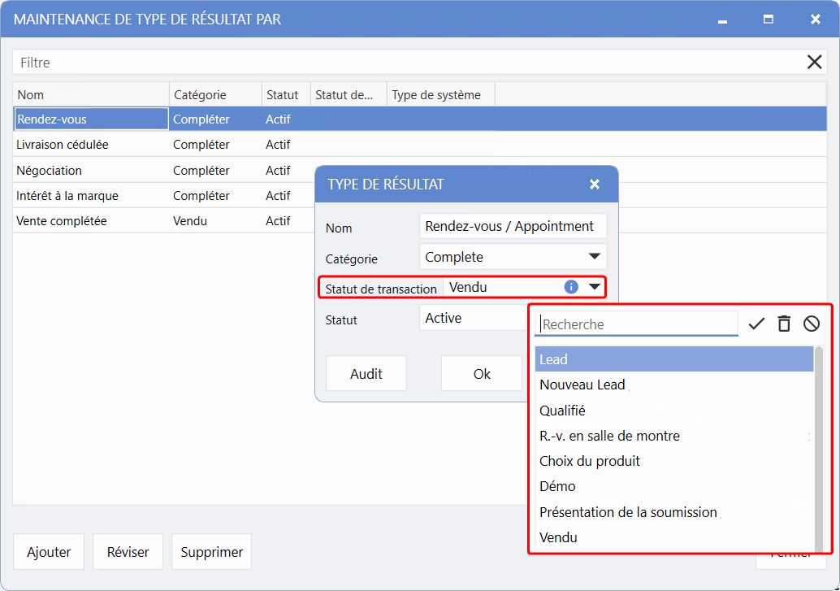This screenshot has height=591, width=840.
Task: Click the Audit button
Action: coord(366,374)
